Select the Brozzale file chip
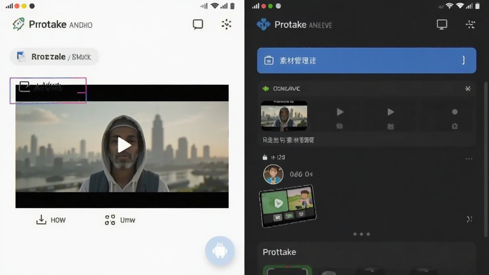Image resolution: width=489 pixels, height=275 pixels. coord(54,57)
